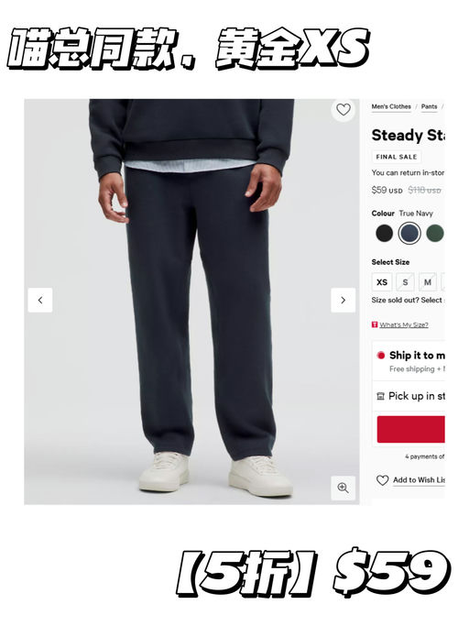Click the store pickup icon
Screen dimensions: 469x626
(380, 397)
